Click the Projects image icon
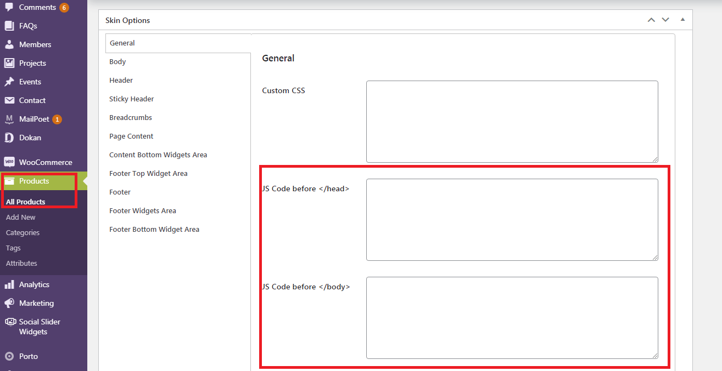This screenshot has height=371, width=722. pos(9,63)
